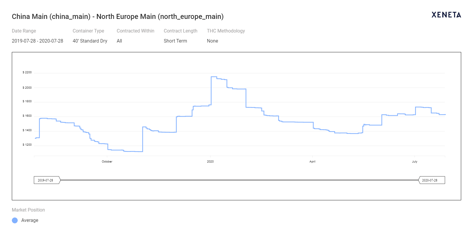Click the $ 1800 y-axis label
473x247 pixels.
point(27,101)
